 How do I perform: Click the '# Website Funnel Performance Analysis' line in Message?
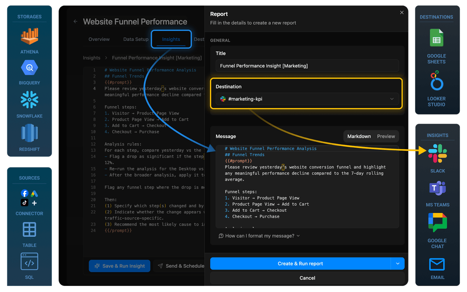[270, 148]
